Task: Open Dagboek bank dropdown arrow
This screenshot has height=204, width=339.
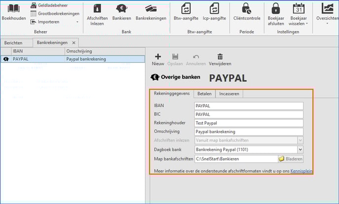Action: click(300, 149)
